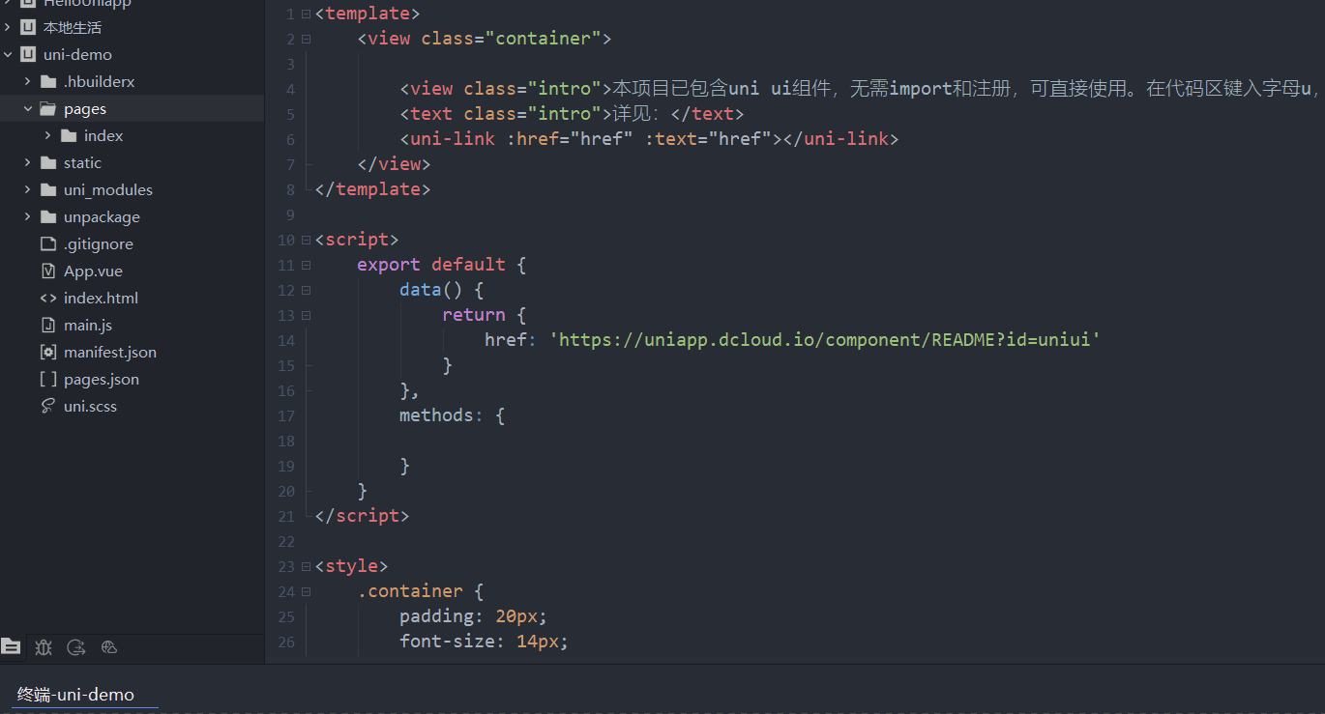Screen dimensions: 1325x714
Task: Fold the script block at line 10
Action: pos(306,241)
